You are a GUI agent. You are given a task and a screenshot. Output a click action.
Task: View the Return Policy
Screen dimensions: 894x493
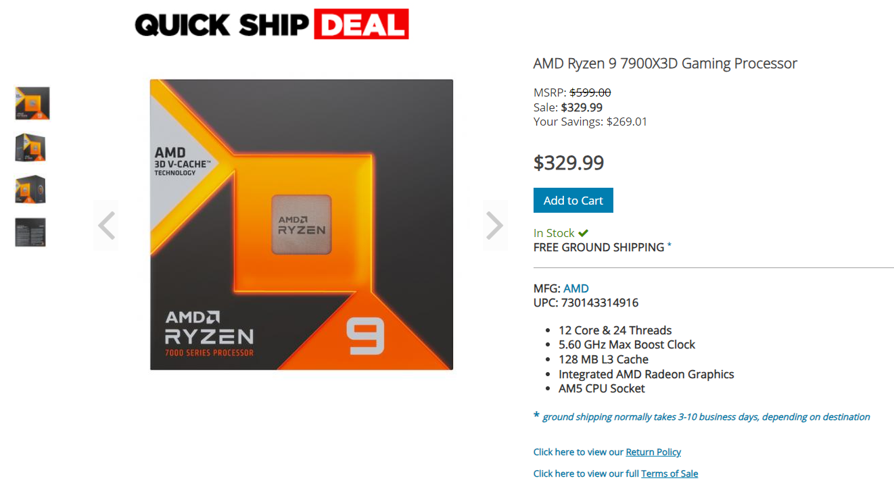pos(653,452)
